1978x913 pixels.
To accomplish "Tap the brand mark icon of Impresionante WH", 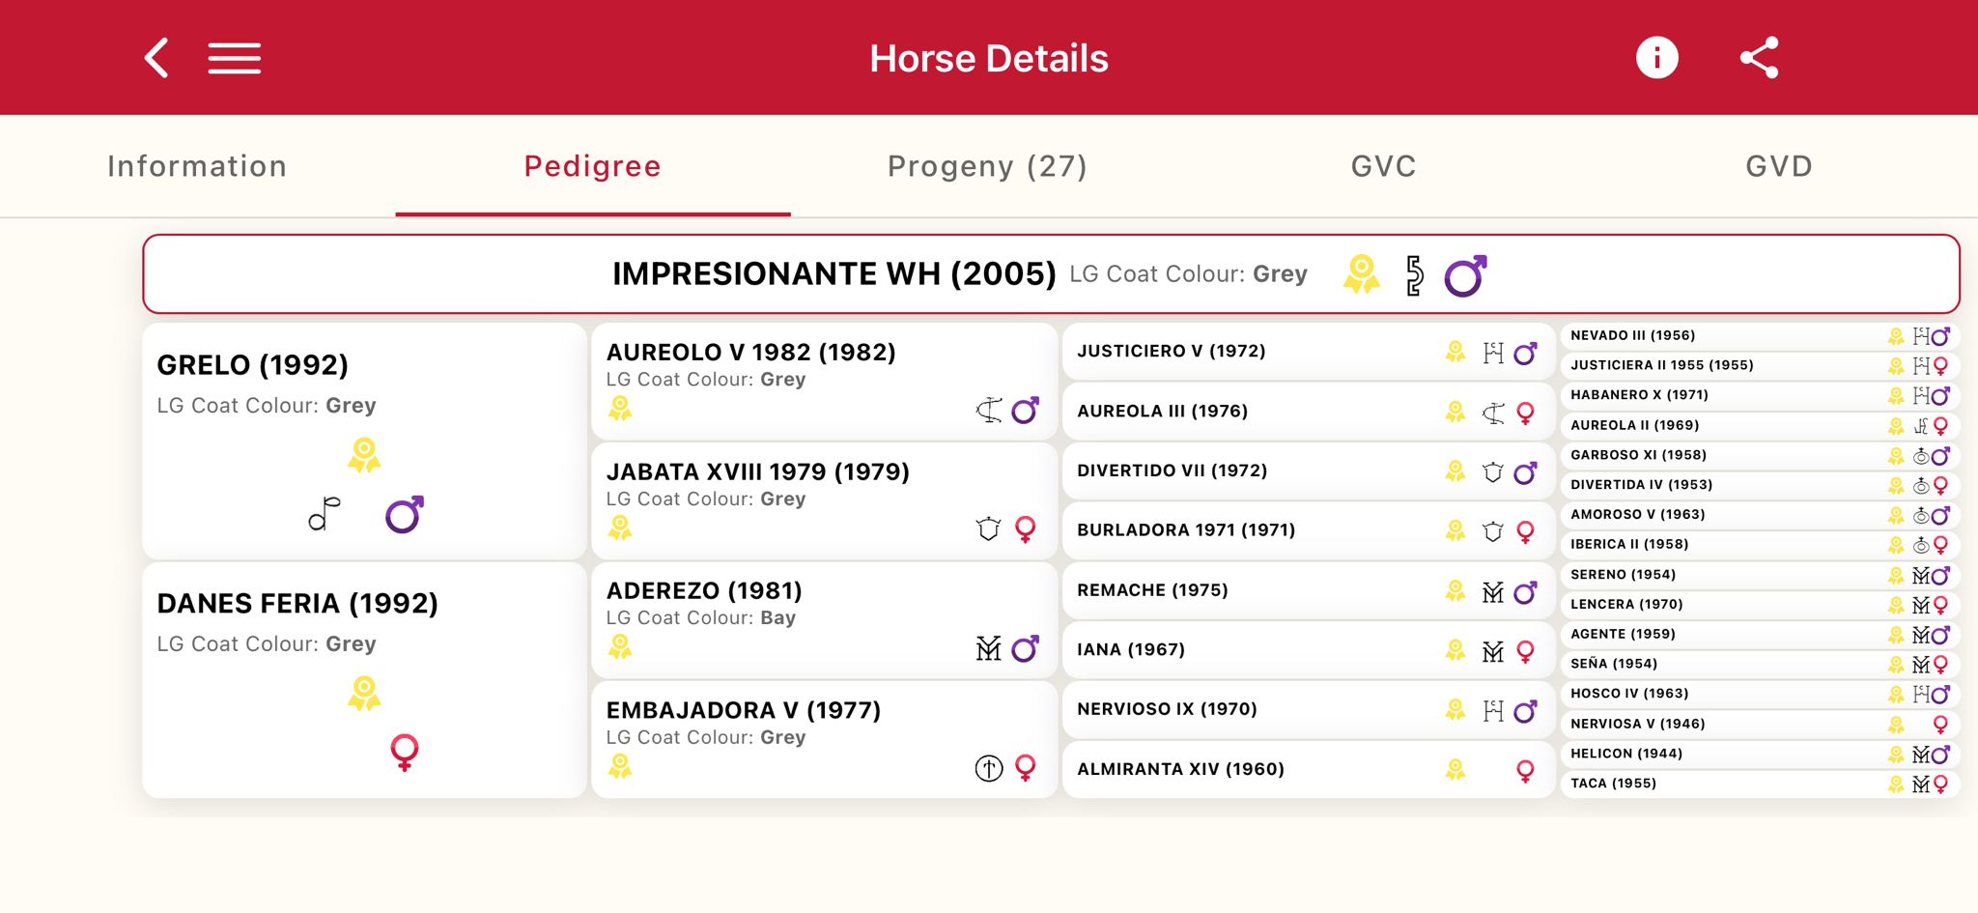I will (x=1414, y=275).
